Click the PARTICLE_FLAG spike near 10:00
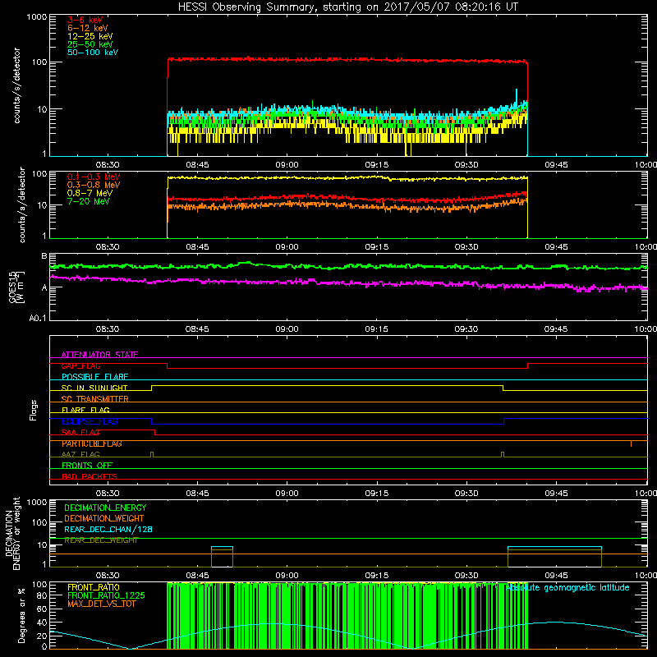The height and width of the screenshot is (657, 657). click(x=631, y=443)
